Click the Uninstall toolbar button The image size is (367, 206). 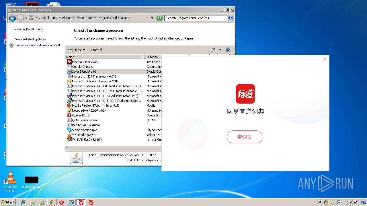97,50
